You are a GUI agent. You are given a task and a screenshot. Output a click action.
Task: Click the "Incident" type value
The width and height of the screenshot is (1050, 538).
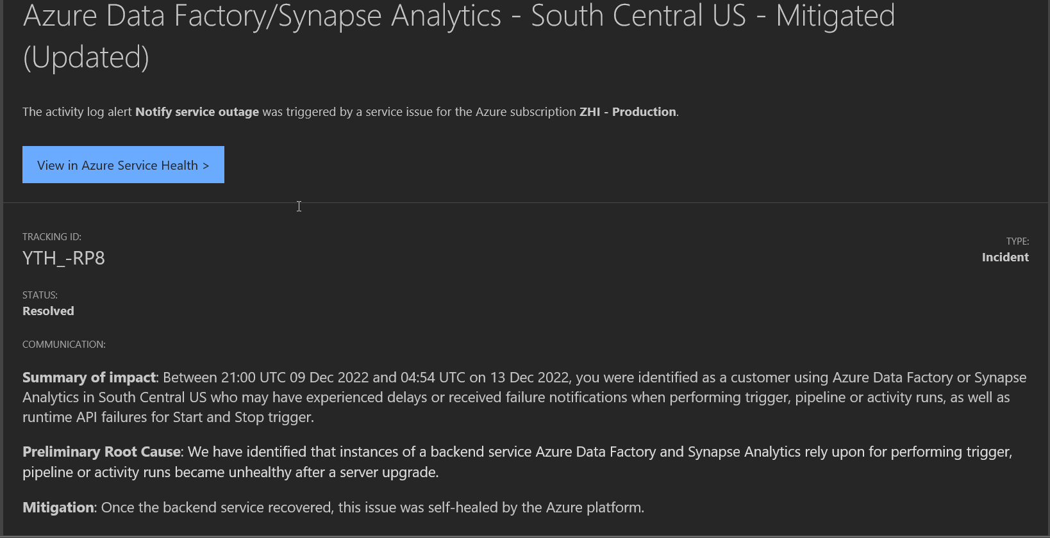(1004, 257)
